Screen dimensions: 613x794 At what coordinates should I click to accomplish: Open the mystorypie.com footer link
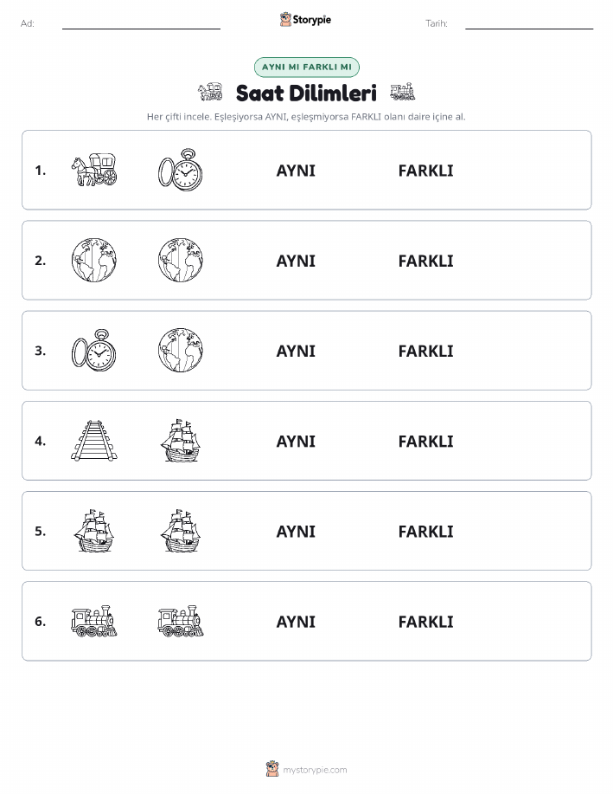[306, 769]
